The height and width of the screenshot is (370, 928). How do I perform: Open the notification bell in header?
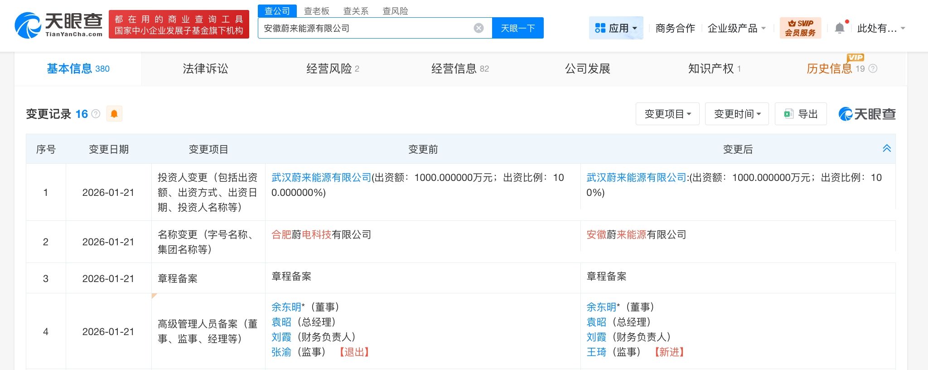point(840,28)
